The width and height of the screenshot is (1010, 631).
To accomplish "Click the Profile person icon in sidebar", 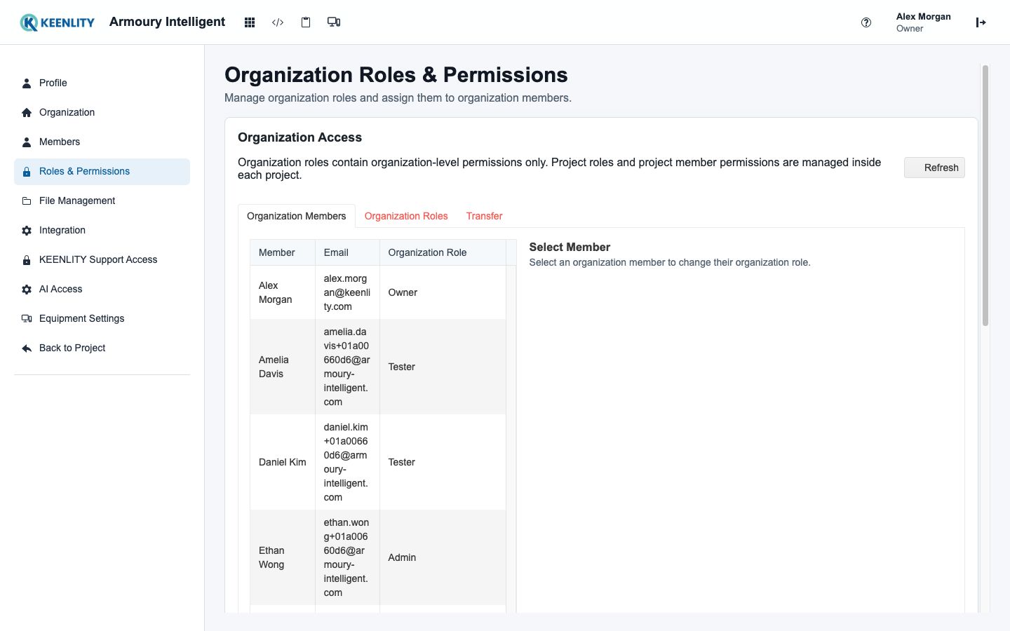I will tap(27, 83).
